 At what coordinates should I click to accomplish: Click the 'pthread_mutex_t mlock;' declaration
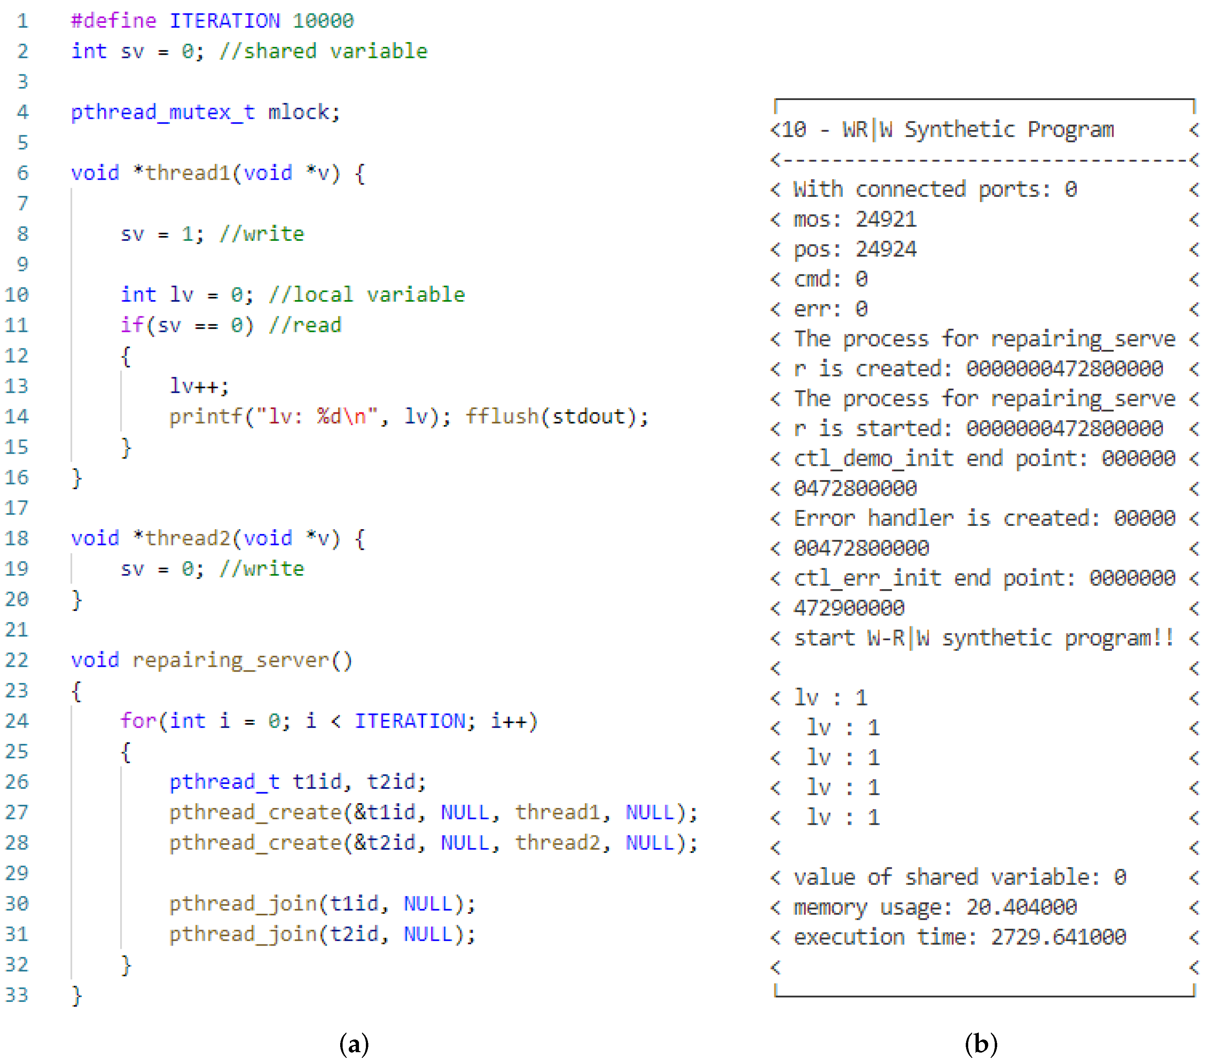point(205,112)
